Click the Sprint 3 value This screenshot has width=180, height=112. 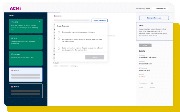[x=153, y=88]
